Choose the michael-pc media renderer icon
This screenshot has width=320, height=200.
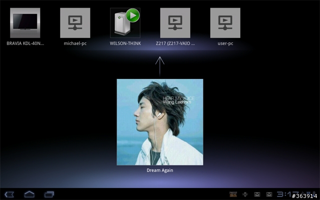click(x=75, y=23)
